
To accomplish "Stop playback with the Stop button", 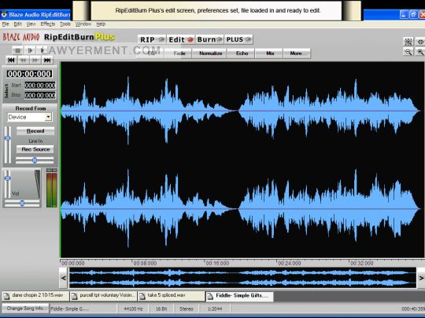I will point(17,50).
